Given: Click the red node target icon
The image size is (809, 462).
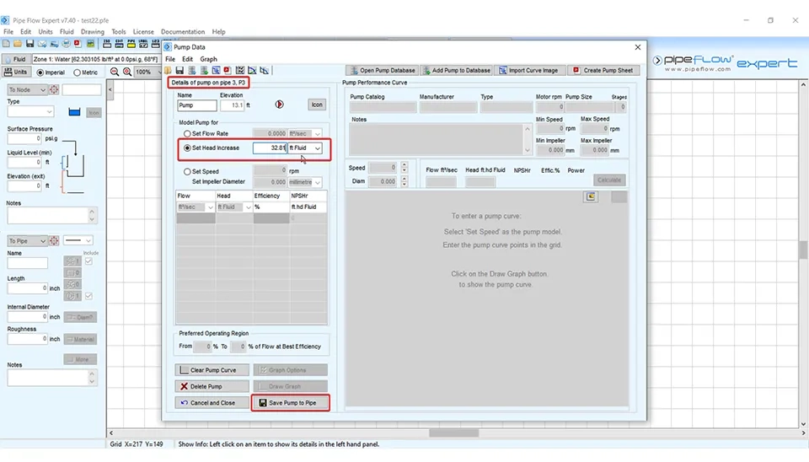Looking at the screenshot, I should tap(54, 89).
